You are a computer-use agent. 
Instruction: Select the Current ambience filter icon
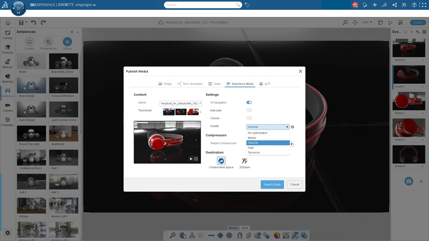(x=29, y=42)
